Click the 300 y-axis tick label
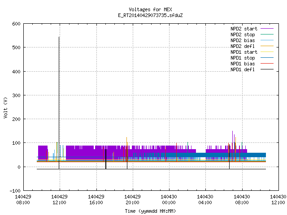 click(16, 95)
